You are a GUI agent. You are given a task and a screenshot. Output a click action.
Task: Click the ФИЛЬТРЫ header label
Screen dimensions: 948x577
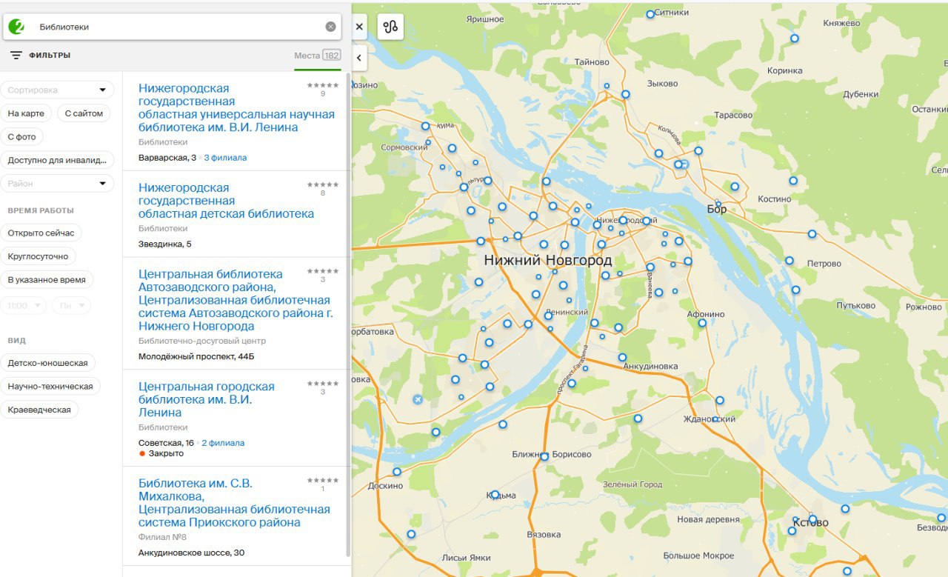tap(50, 56)
